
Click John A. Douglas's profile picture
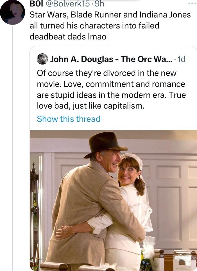click(x=42, y=59)
